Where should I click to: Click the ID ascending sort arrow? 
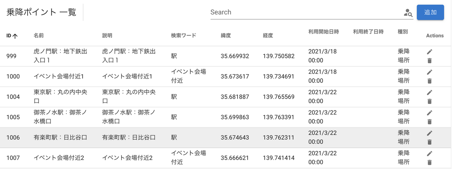point(15,36)
